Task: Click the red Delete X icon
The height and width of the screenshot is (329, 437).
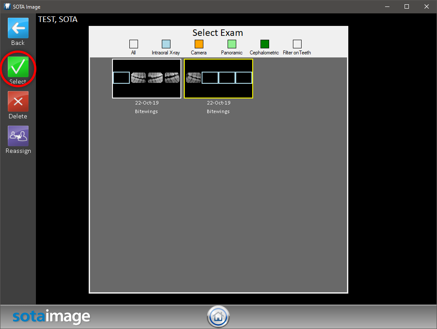Action: 18,101
